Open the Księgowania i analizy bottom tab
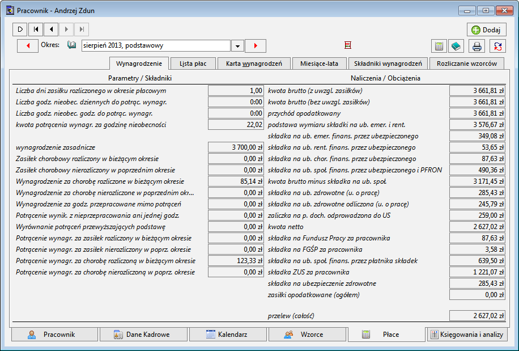 click(x=467, y=335)
